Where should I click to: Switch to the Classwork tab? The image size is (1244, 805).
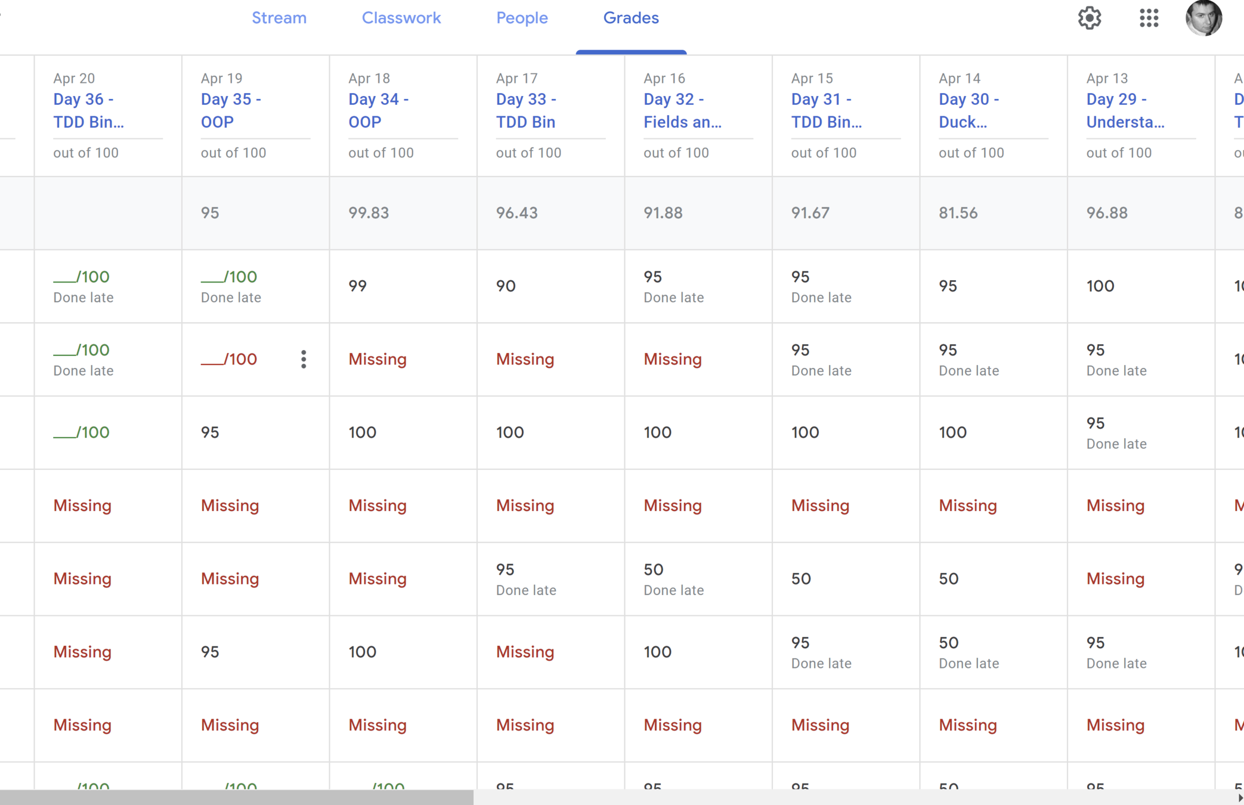pyautogui.click(x=401, y=18)
